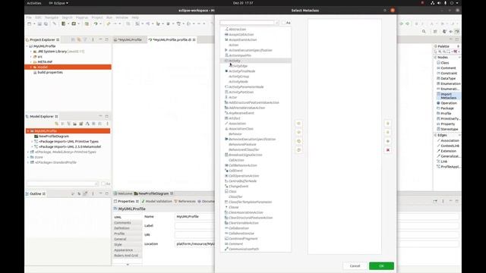
Task: Open the Window menu
Action: pyautogui.click(x=121, y=17)
